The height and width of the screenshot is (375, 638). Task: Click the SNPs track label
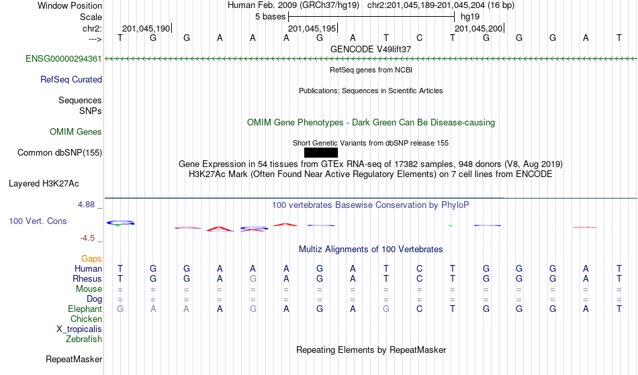(91, 111)
